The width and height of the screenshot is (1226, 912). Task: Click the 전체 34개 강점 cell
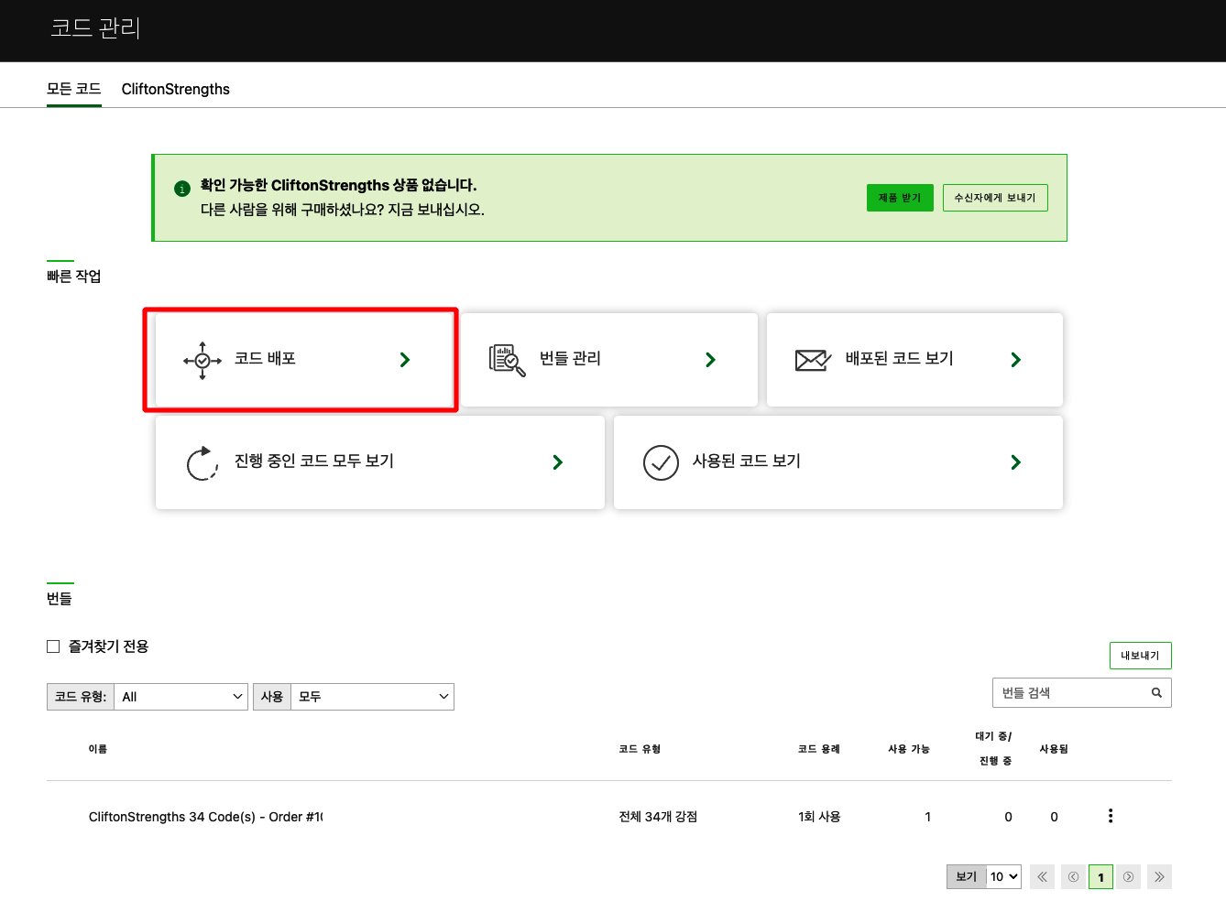pos(658,817)
